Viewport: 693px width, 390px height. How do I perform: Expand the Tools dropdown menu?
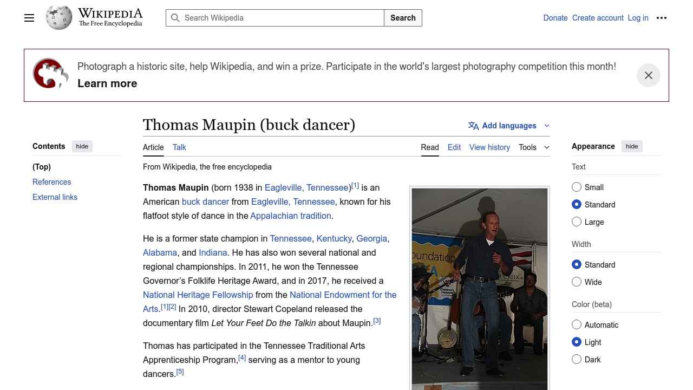click(x=534, y=147)
